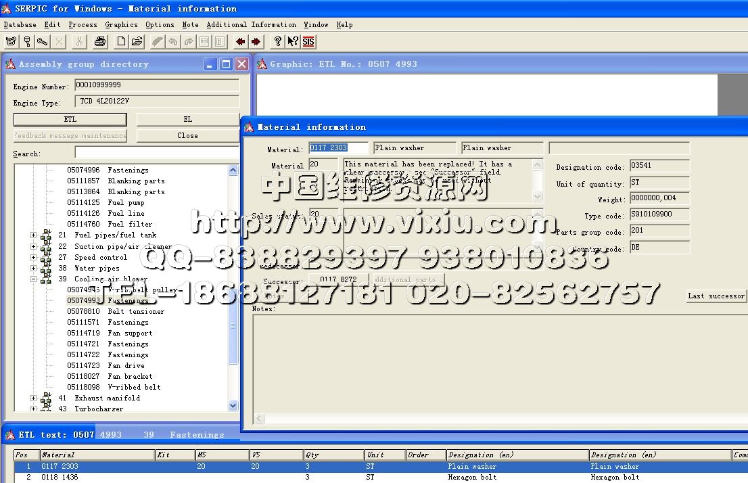Click the printer icon in the toolbar
The height and width of the screenshot is (483, 748).
(x=100, y=41)
